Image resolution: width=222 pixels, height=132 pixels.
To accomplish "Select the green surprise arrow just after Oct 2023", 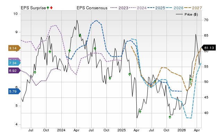I will pyautogui.click(x=50, y=51).
